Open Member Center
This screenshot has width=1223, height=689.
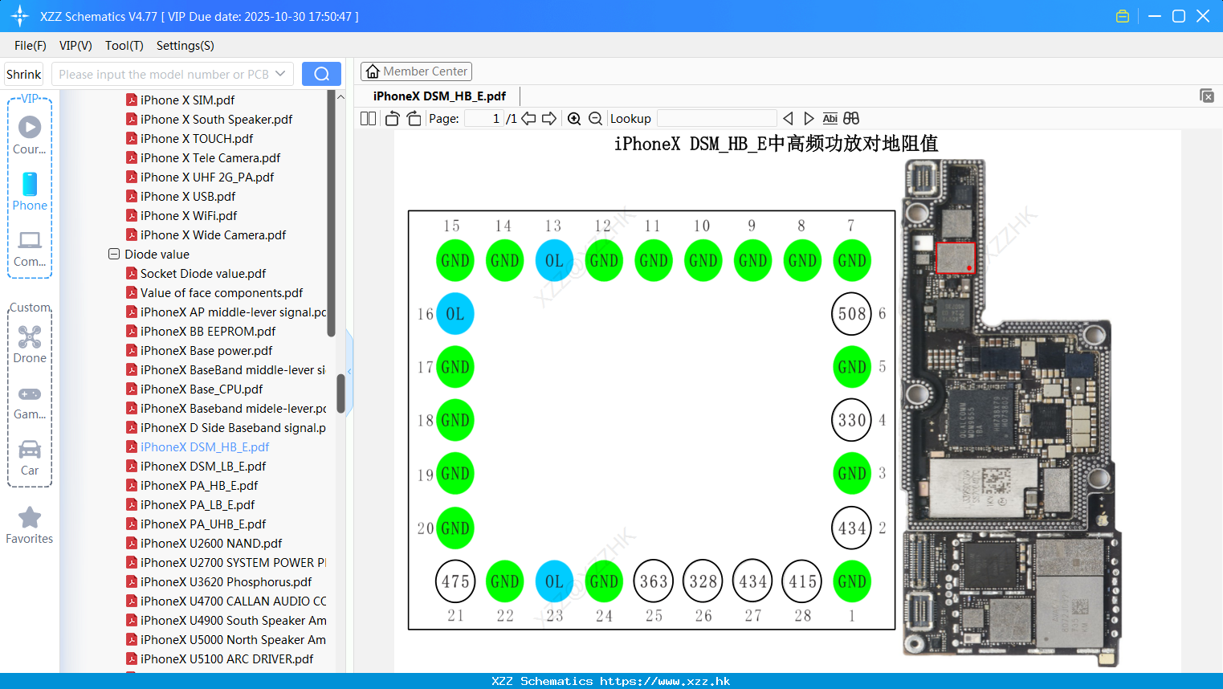coord(416,71)
